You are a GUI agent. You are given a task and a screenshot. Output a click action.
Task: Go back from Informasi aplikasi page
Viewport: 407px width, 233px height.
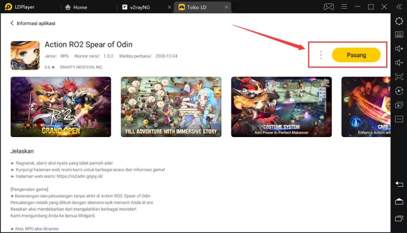tap(12, 23)
